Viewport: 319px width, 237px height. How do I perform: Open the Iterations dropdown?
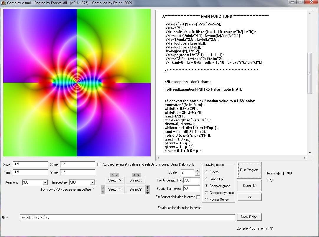pyautogui.click(x=45, y=183)
